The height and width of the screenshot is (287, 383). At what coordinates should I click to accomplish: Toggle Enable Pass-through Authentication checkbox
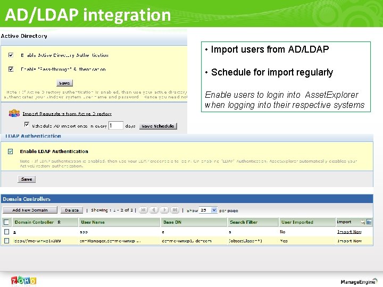(11, 69)
